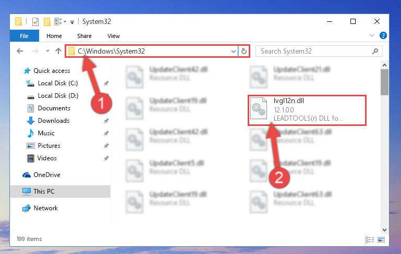Open the View ribbon tab
The image size is (401, 254).
click(114, 36)
